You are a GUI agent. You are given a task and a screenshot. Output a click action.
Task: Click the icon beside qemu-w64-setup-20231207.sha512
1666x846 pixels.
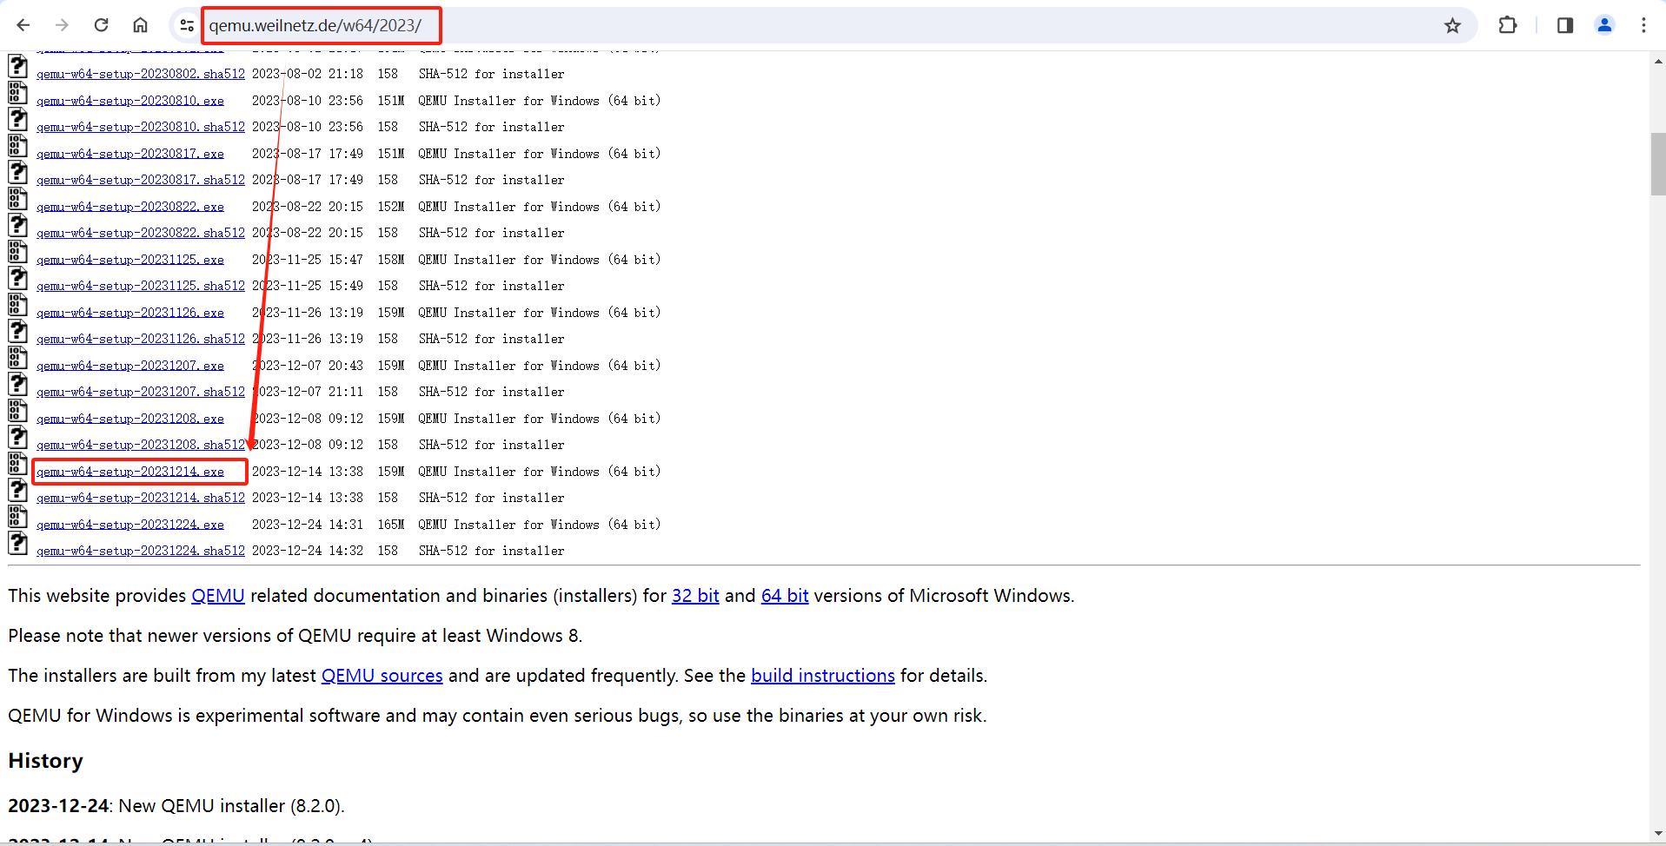(17, 384)
